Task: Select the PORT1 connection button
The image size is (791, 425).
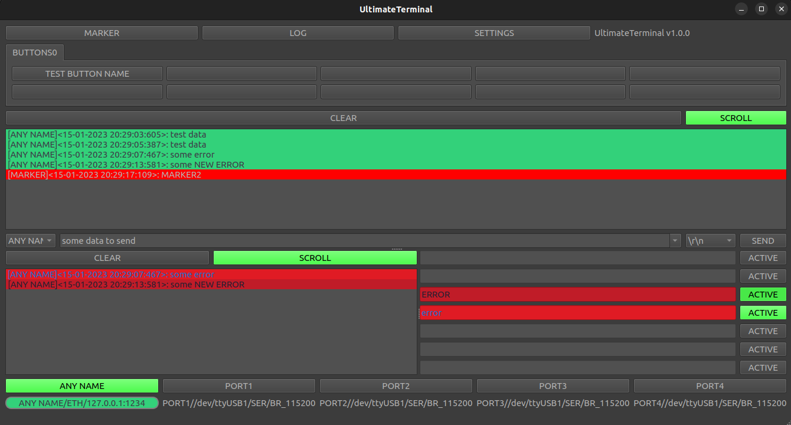Action: click(238, 385)
